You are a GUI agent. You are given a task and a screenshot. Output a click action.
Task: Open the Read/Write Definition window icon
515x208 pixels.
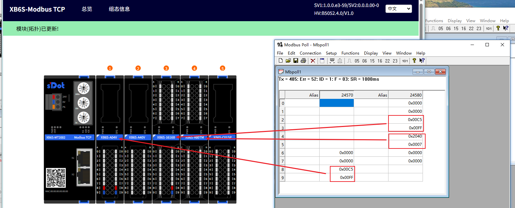pyautogui.click(x=322, y=61)
